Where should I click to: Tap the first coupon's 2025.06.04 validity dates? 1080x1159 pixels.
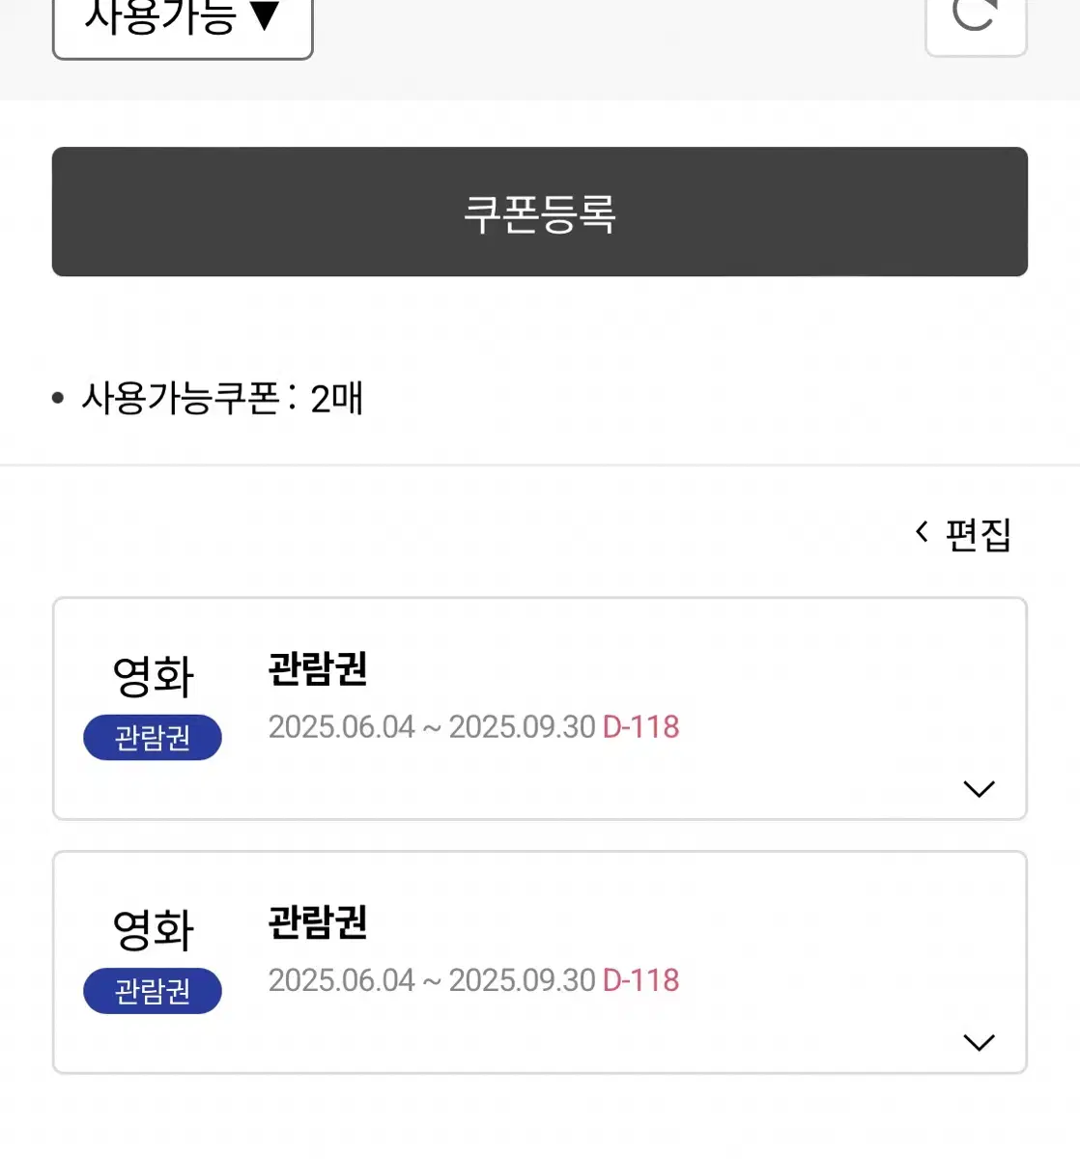click(x=432, y=727)
